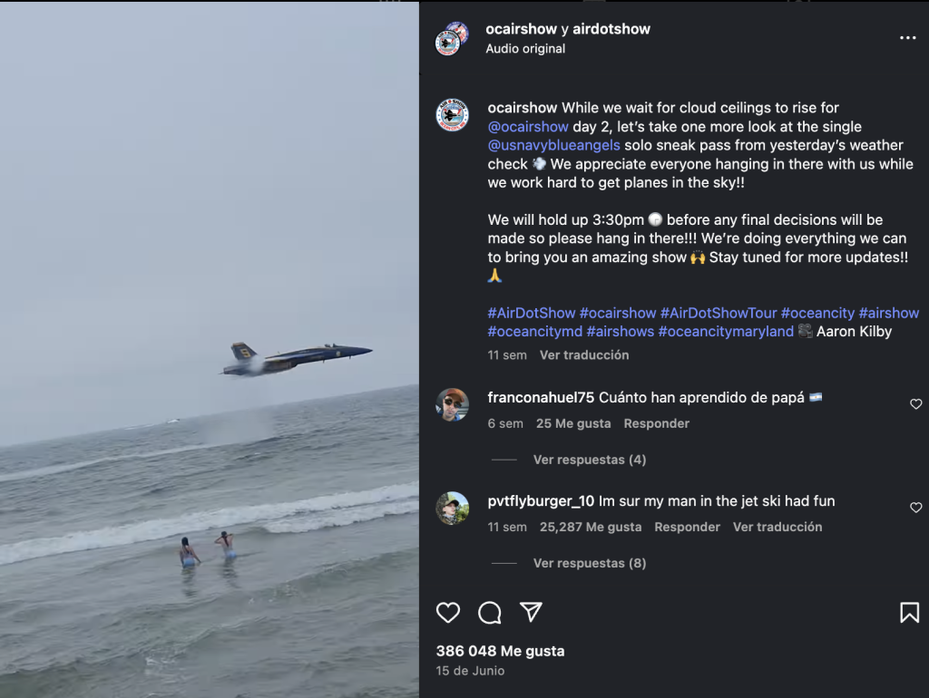Show caption translation with 'Ver traducción'
This screenshot has height=698, width=929.
click(x=584, y=355)
